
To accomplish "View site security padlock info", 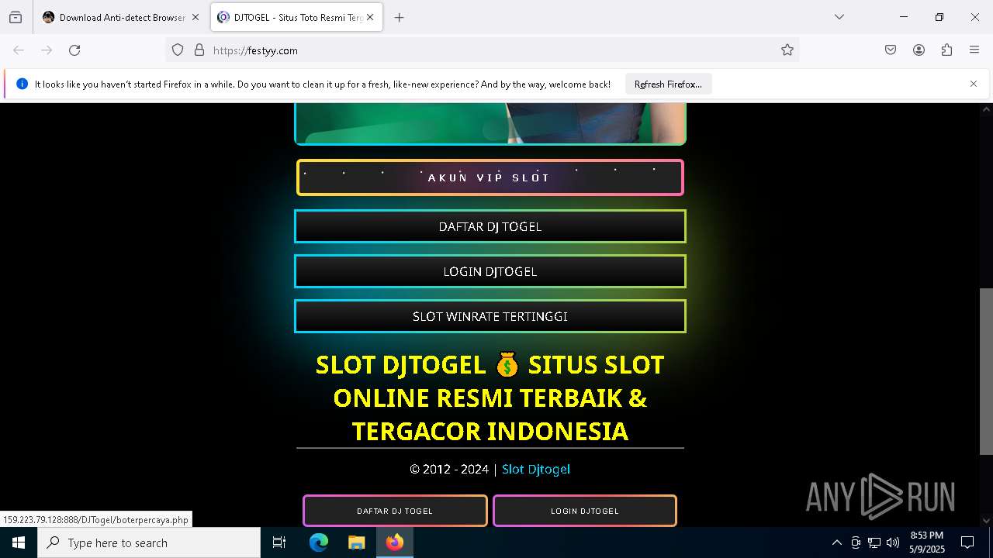I will (199, 50).
